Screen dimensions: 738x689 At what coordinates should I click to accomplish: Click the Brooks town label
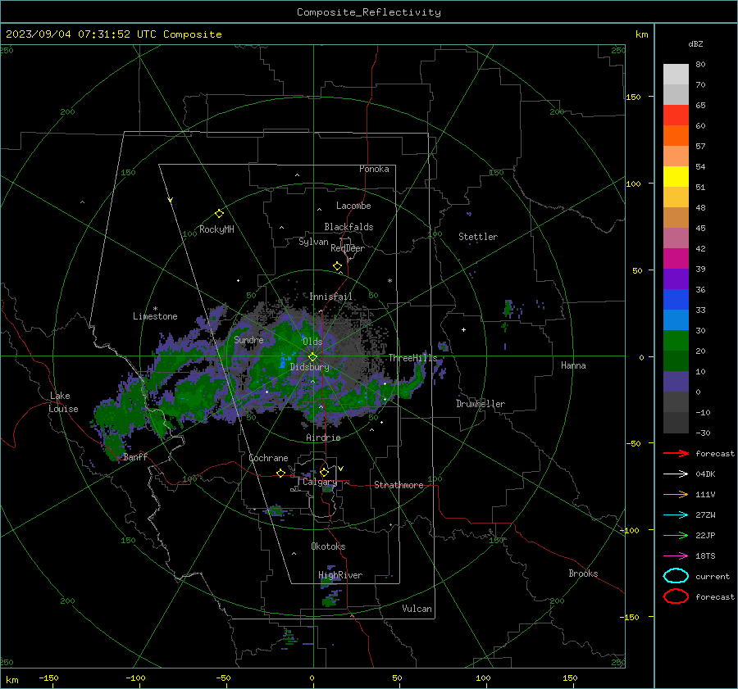point(583,573)
